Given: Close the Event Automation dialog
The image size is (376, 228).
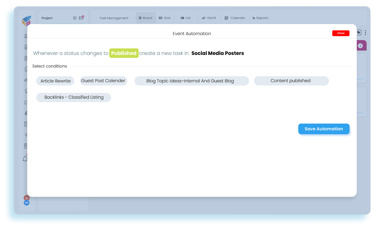Looking at the screenshot, I should [x=340, y=33].
